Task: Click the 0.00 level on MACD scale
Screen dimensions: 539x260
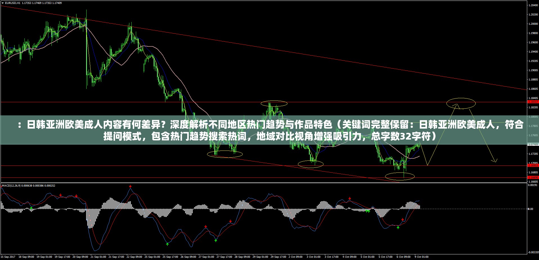Action: (x=531, y=209)
